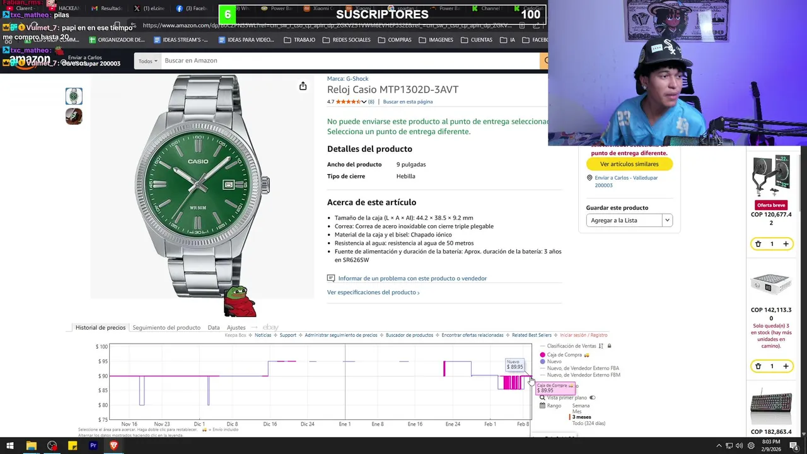This screenshot has height=454, width=807.
Task: Open Informar de un problema link
Action: click(x=412, y=278)
